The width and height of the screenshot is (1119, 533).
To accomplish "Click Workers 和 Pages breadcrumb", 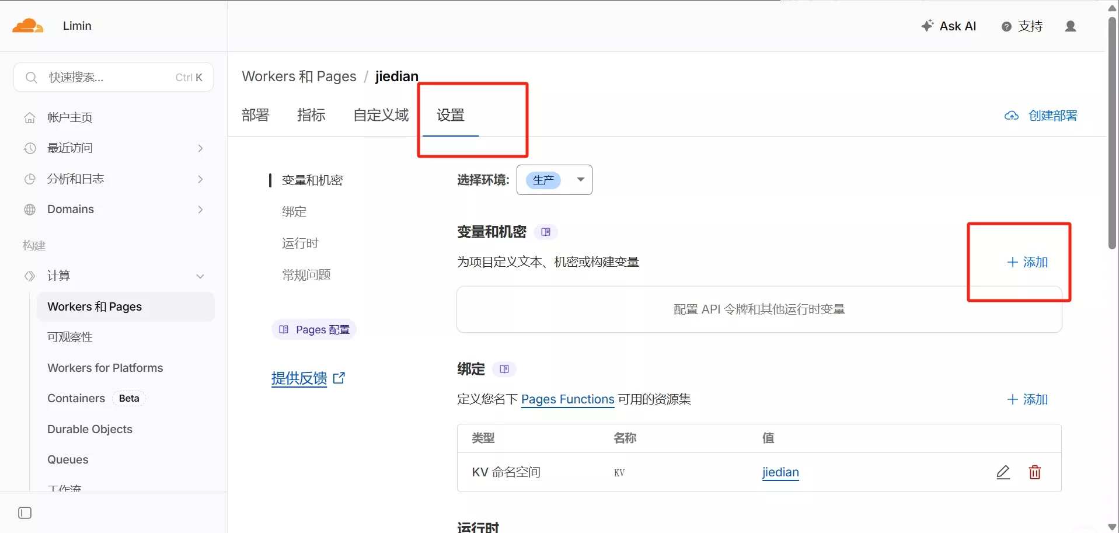I will tap(299, 76).
